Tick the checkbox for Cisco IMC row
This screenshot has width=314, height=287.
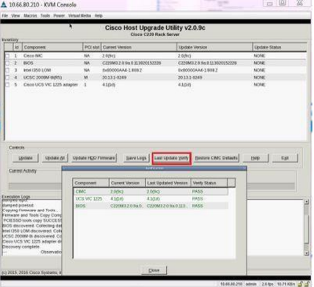point(8,56)
